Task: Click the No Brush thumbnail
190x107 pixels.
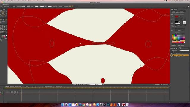Action: pos(184,23)
